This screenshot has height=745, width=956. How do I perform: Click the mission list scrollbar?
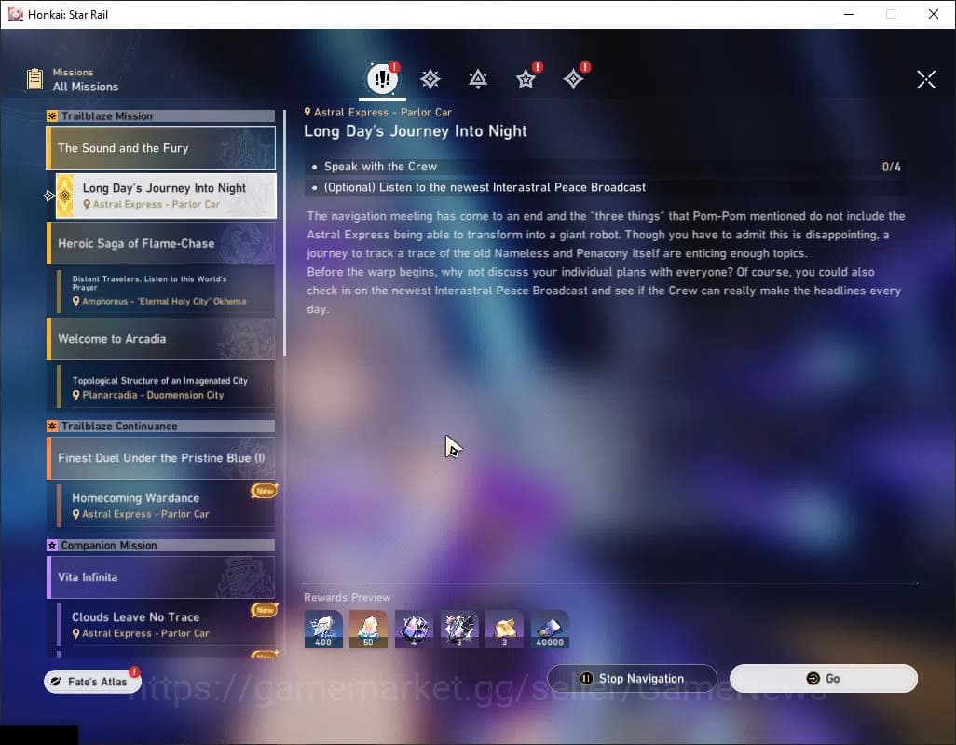click(x=285, y=233)
